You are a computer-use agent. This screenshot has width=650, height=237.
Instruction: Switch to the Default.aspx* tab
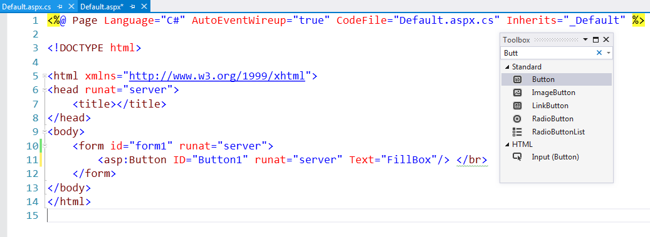(102, 7)
